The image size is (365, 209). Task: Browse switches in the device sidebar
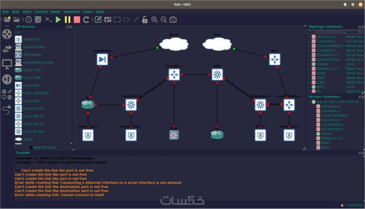coord(7,49)
